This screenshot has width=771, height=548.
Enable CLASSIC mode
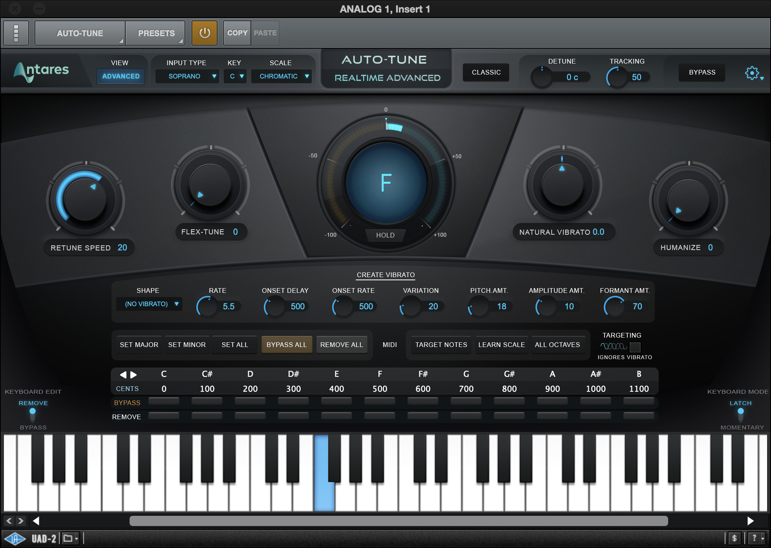(486, 72)
